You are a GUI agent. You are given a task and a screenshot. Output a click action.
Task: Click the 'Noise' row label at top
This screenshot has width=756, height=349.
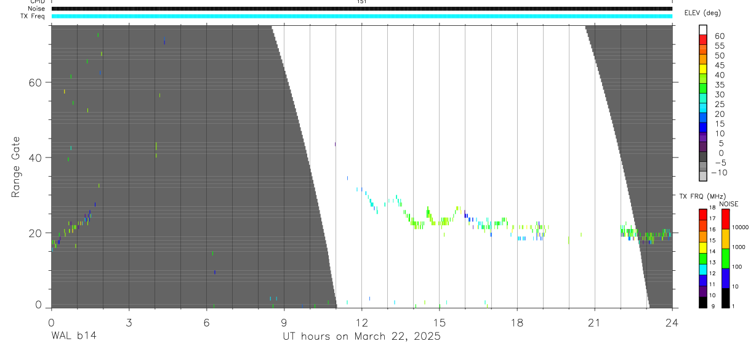point(37,9)
